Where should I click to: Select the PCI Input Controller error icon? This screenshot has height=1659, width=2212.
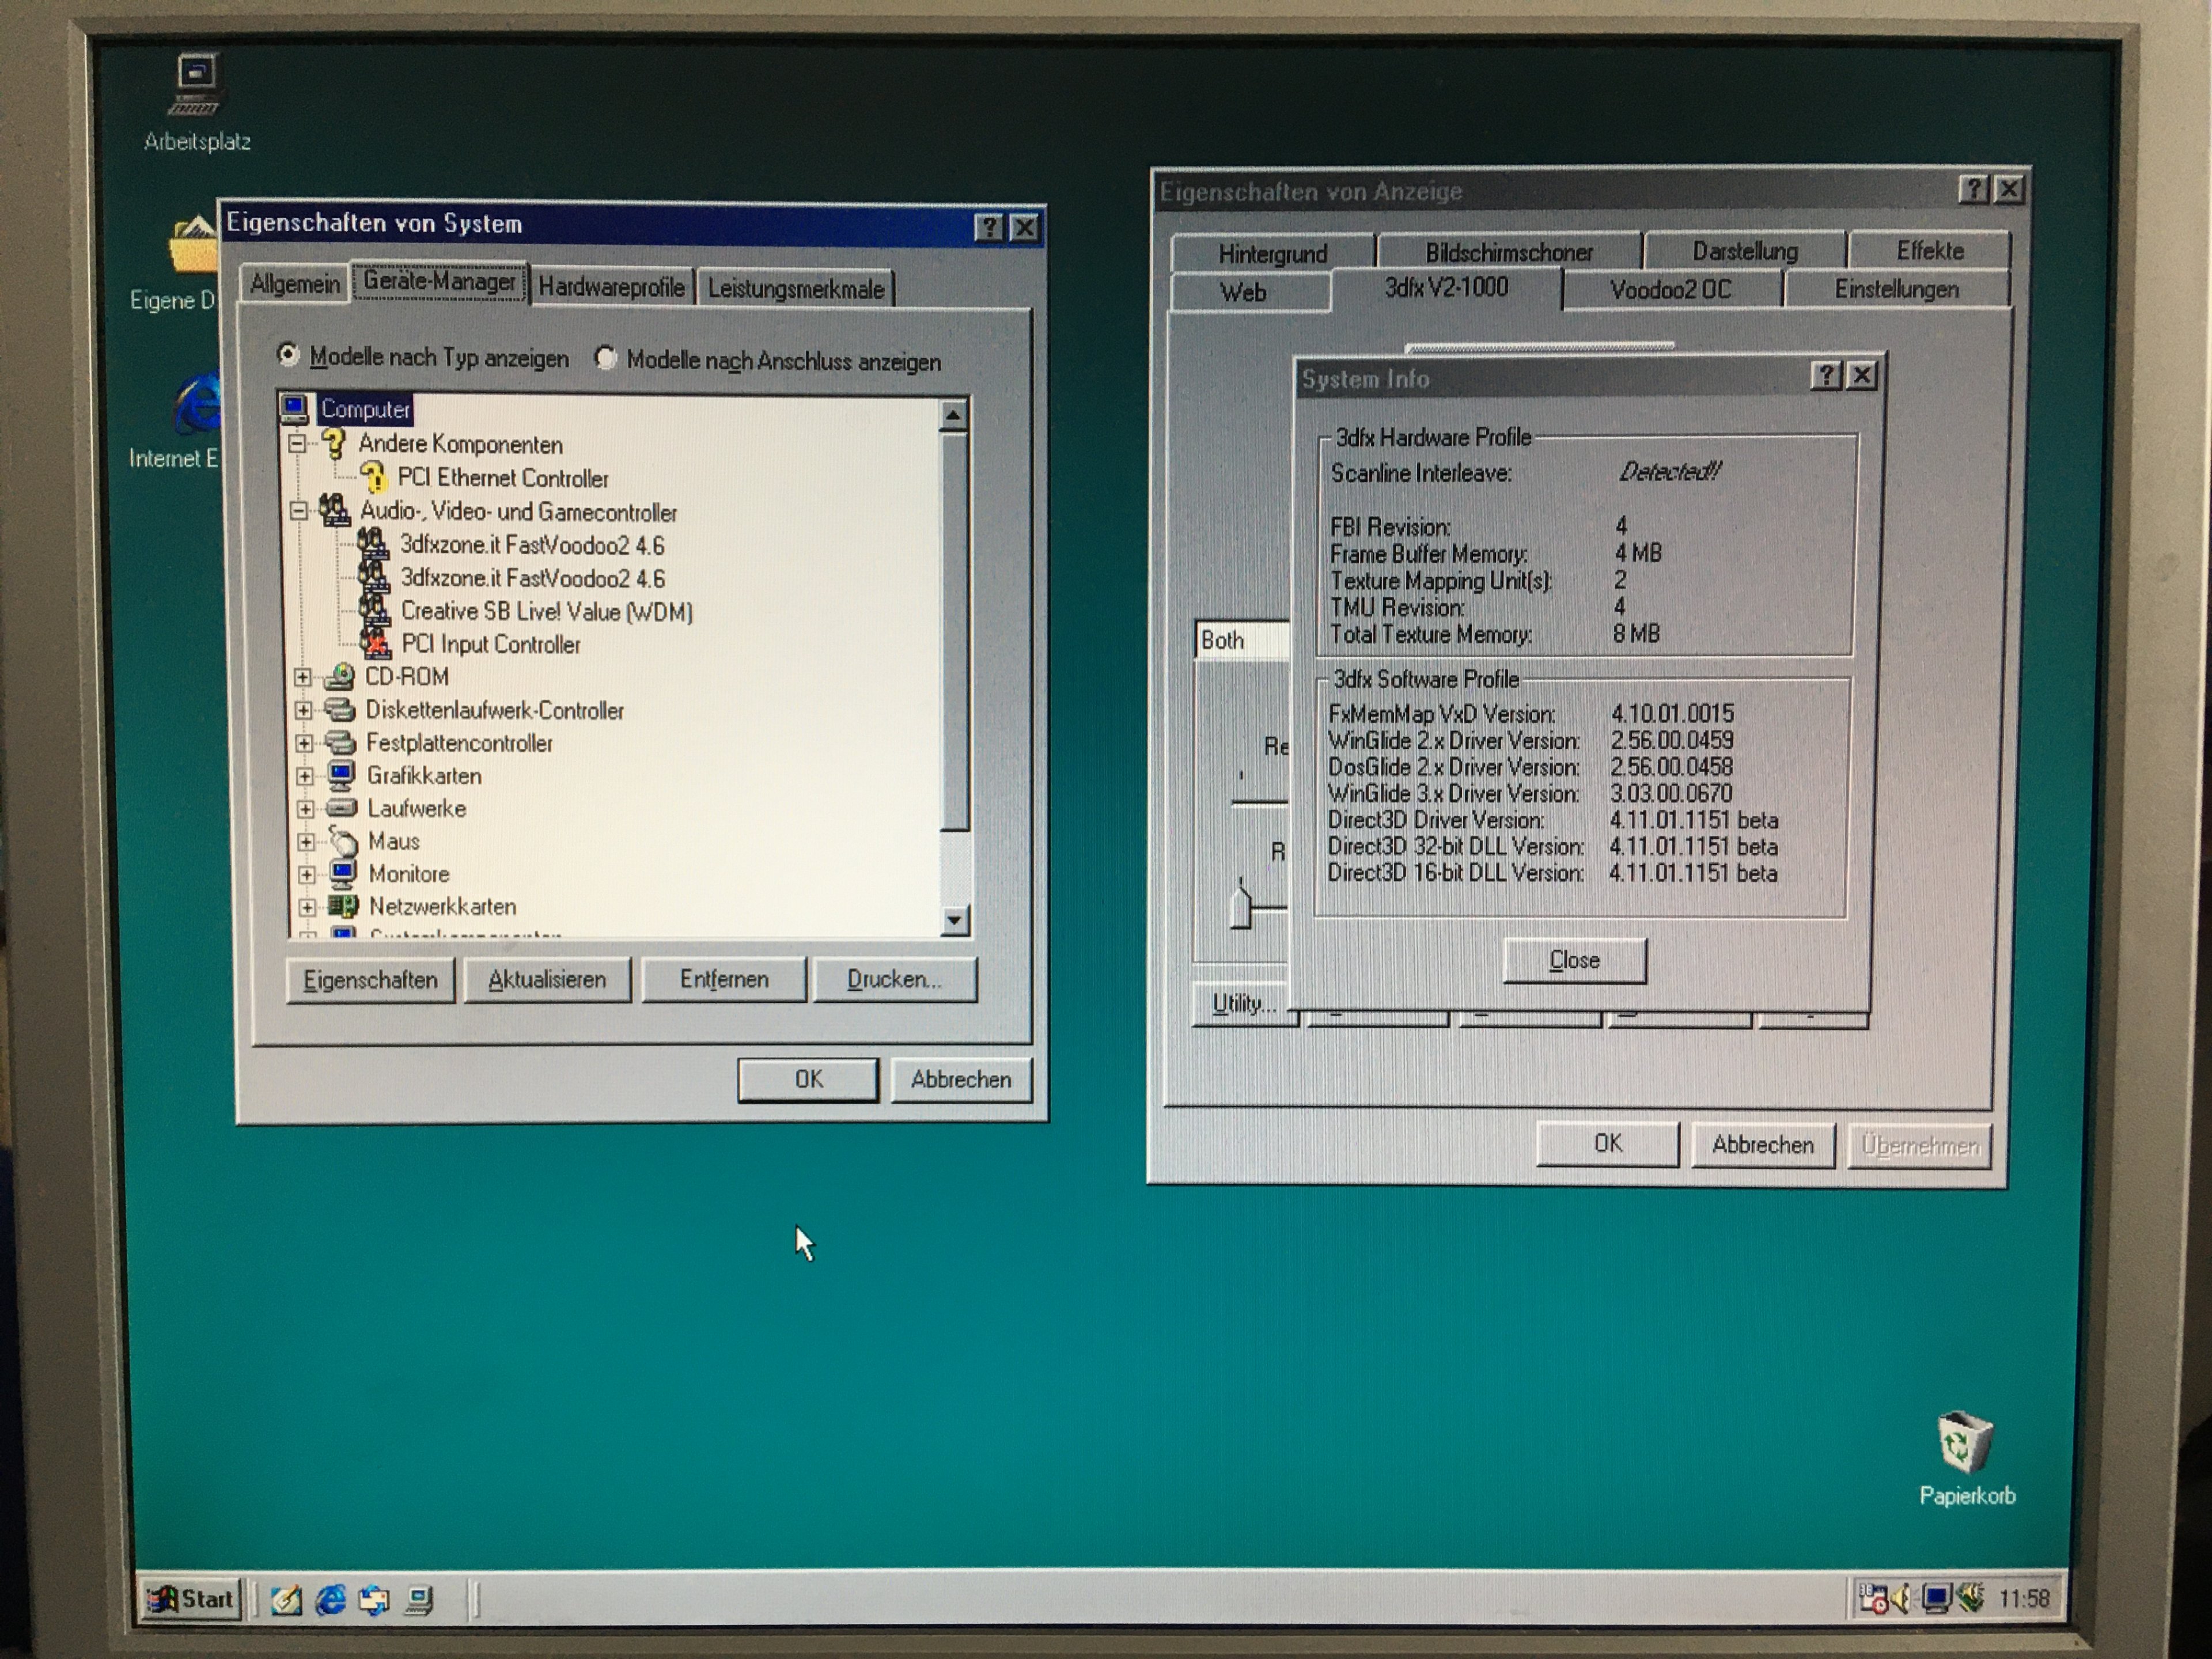pos(374,643)
